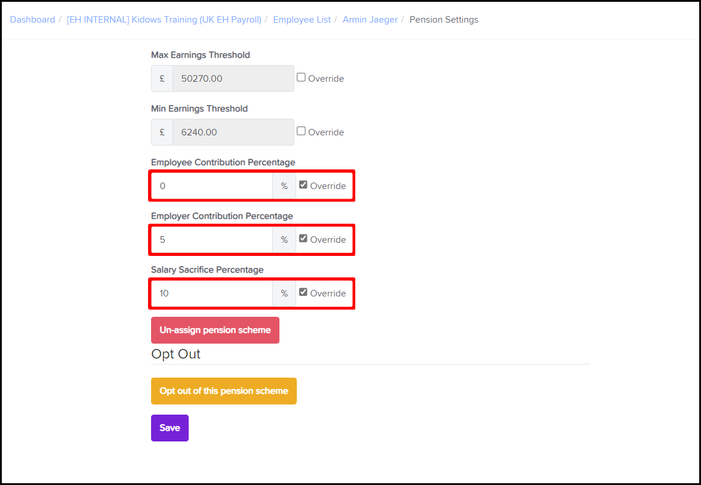
Task: Select the Employee Contribution Percentage input
Action: coord(212,186)
